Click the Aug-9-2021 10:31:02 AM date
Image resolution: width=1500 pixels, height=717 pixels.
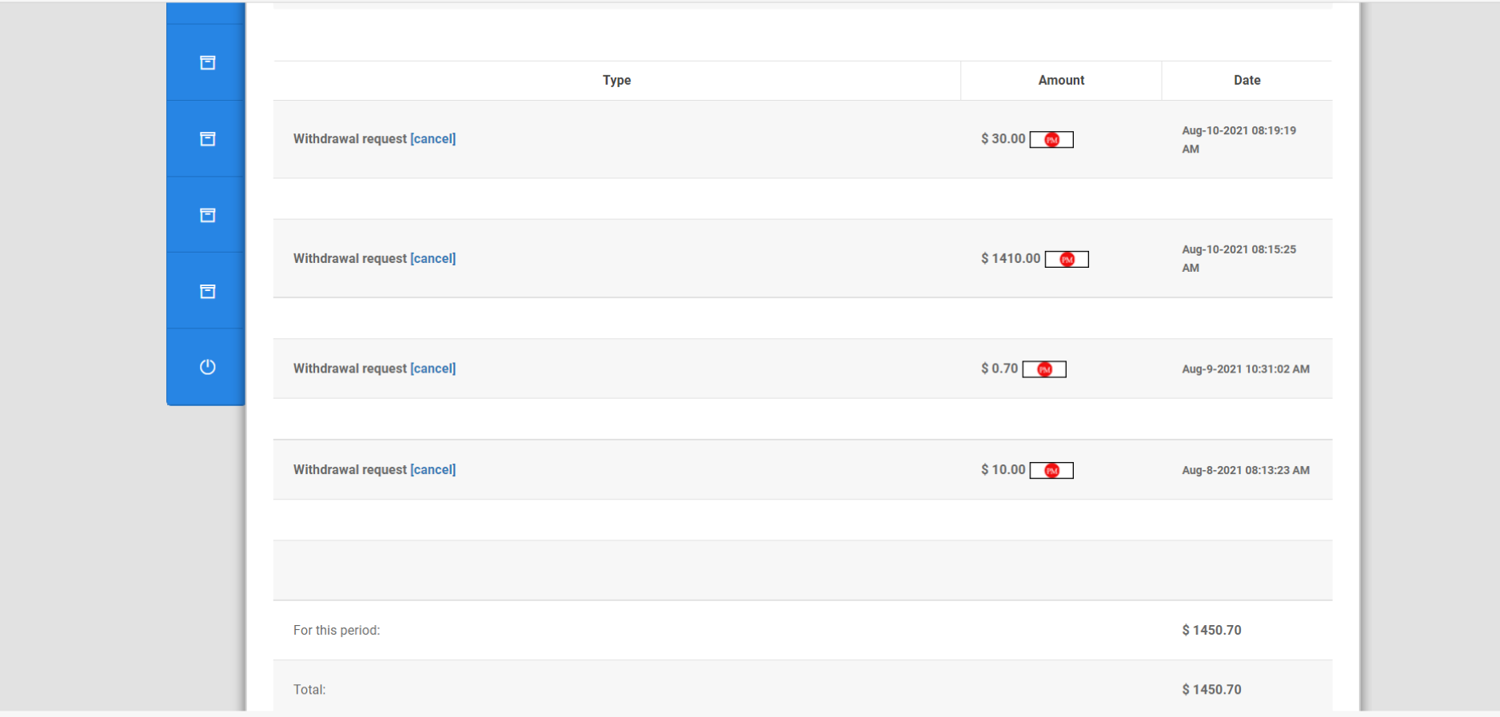(1246, 369)
